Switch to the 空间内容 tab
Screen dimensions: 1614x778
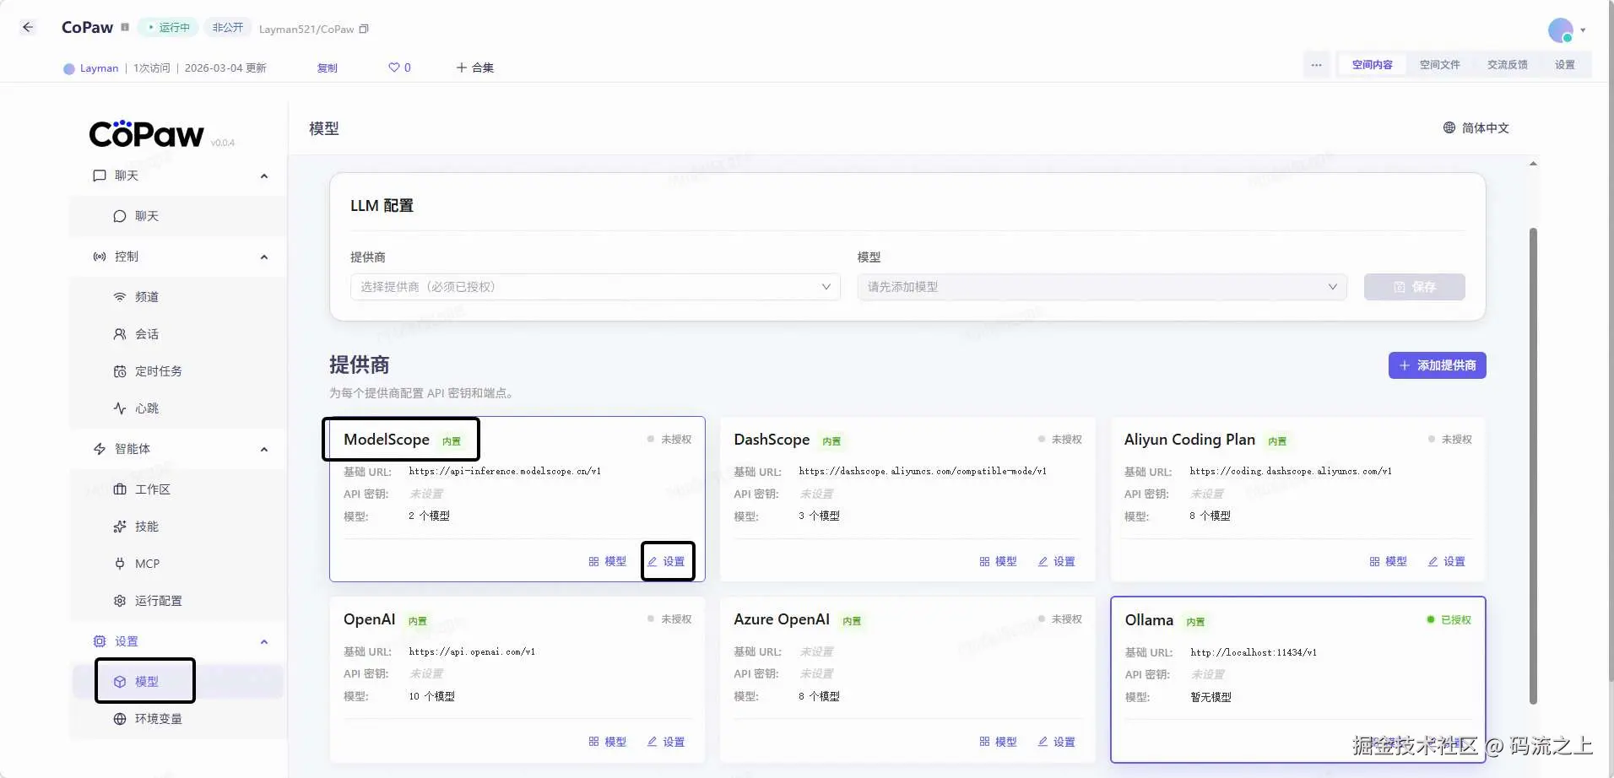click(1373, 65)
